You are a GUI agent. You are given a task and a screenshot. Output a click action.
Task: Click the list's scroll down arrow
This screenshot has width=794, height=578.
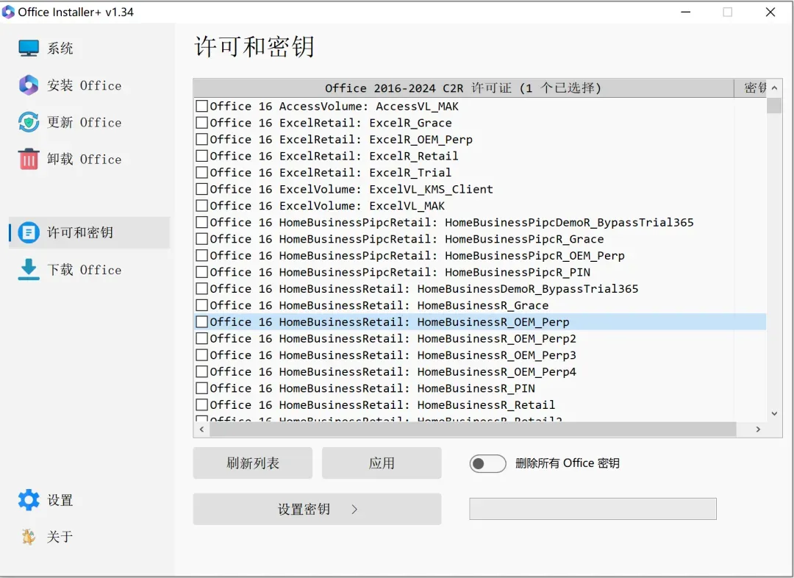(774, 414)
